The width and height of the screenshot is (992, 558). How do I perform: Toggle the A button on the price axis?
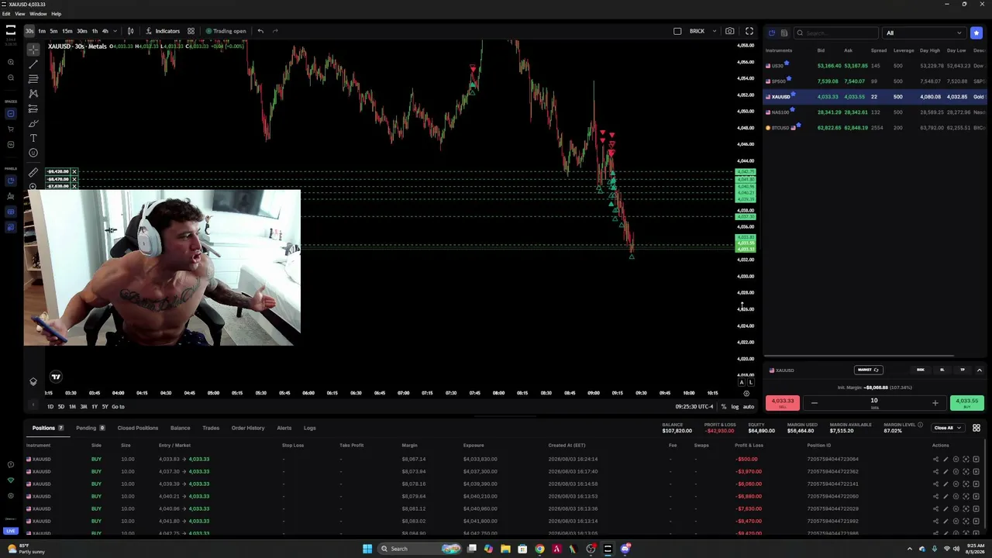[741, 382]
